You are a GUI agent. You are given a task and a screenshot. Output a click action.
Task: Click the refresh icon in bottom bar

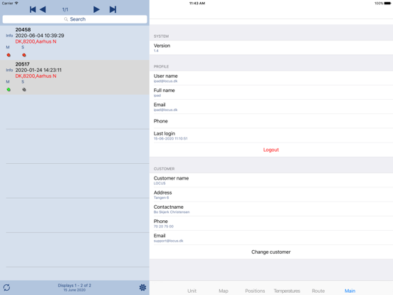(x=7, y=287)
